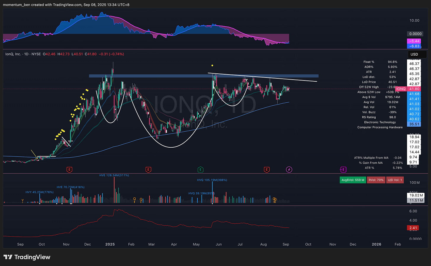Screen dimensions: 431x266
Task: Click the 35.51 moving average price label
Action: 414,124
